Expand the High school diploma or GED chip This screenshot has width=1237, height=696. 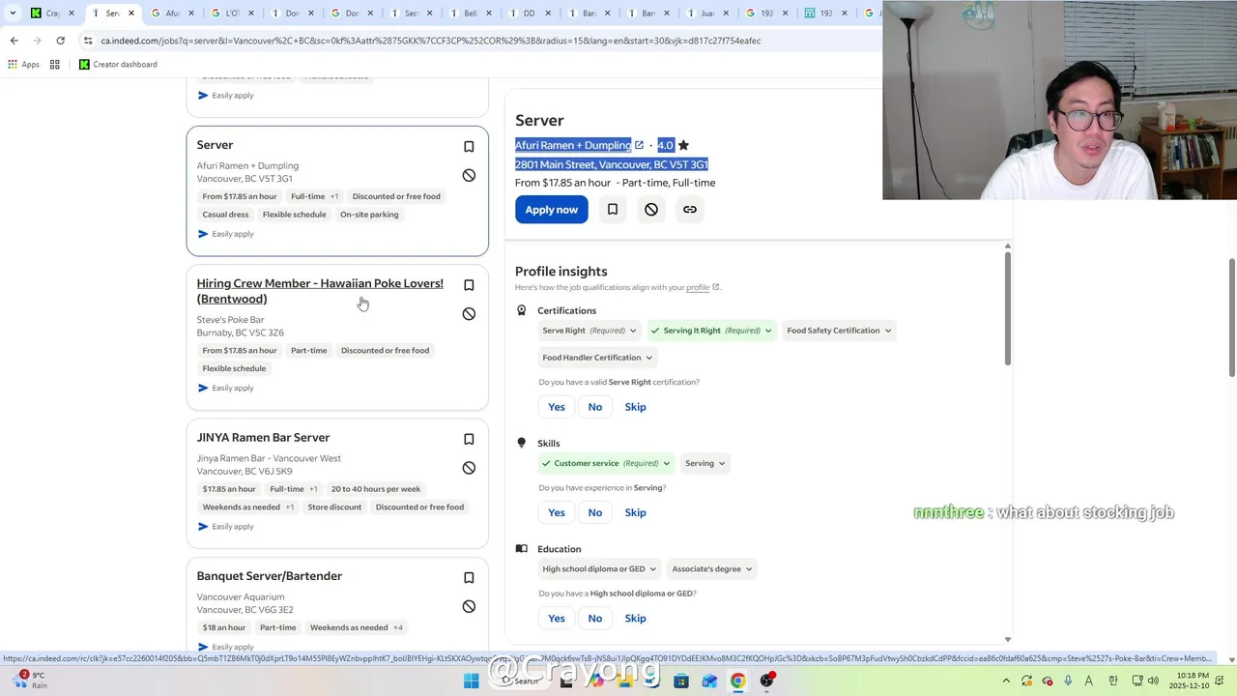pyautogui.click(x=599, y=569)
